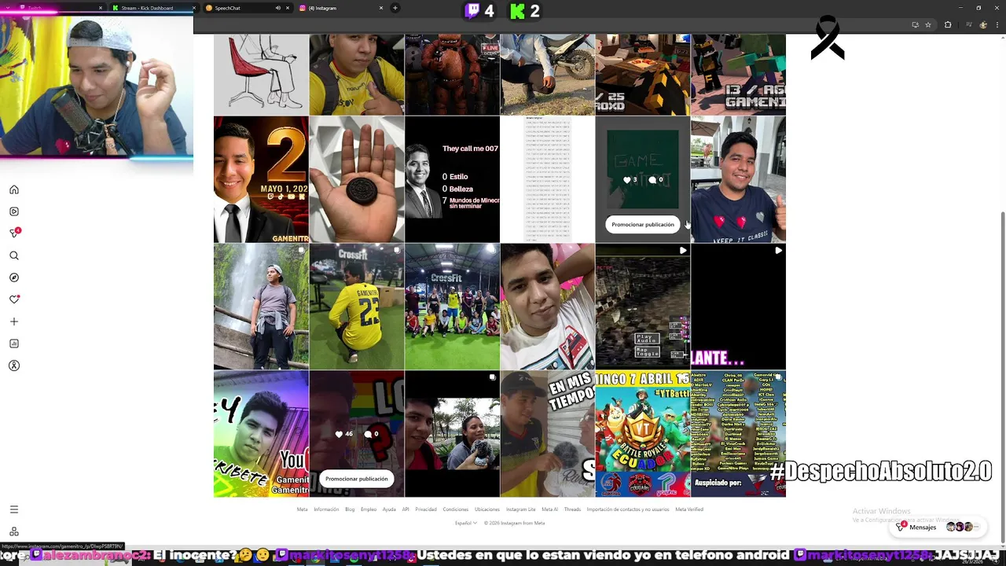The width and height of the screenshot is (1006, 566).
Task: Close the Instagram browser tab
Action: 381,8
